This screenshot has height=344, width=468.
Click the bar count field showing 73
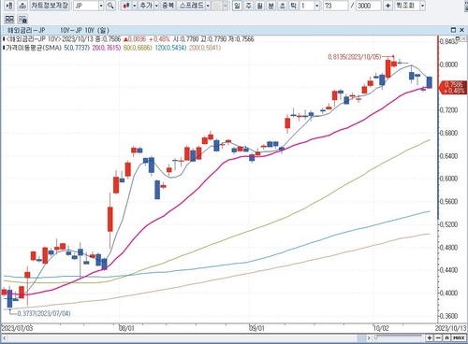pos(335,6)
